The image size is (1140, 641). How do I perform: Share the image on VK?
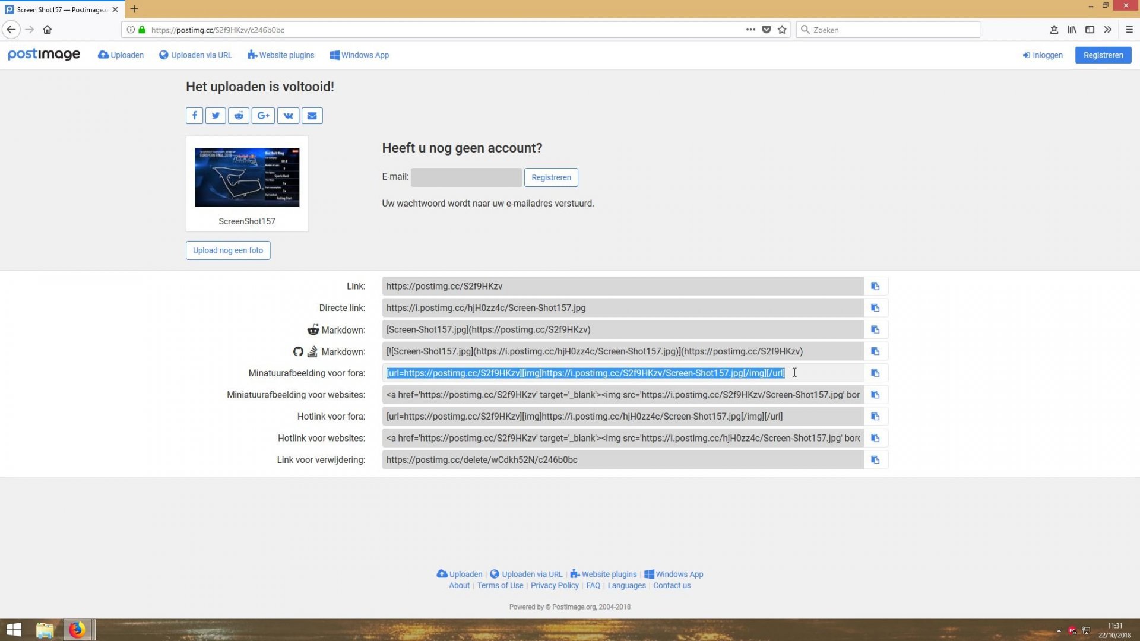(x=288, y=115)
